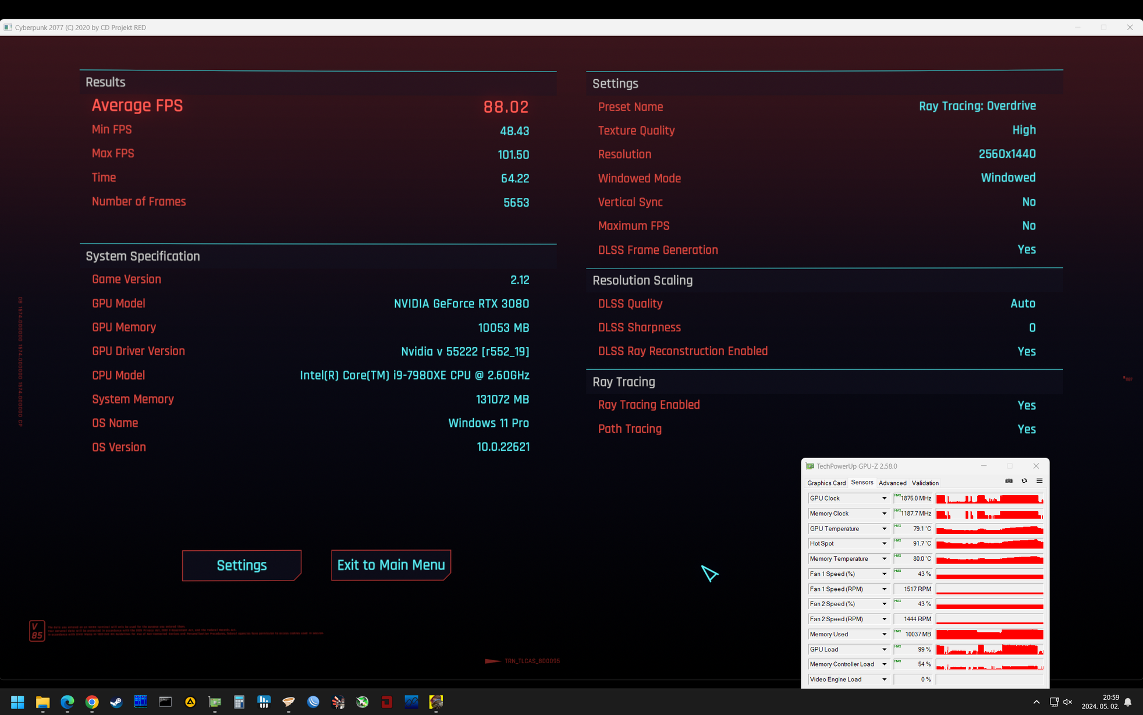1143x715 pixels.
Task: Switch to GPU-Z Graphics Card tab
Action: point(826,483)
